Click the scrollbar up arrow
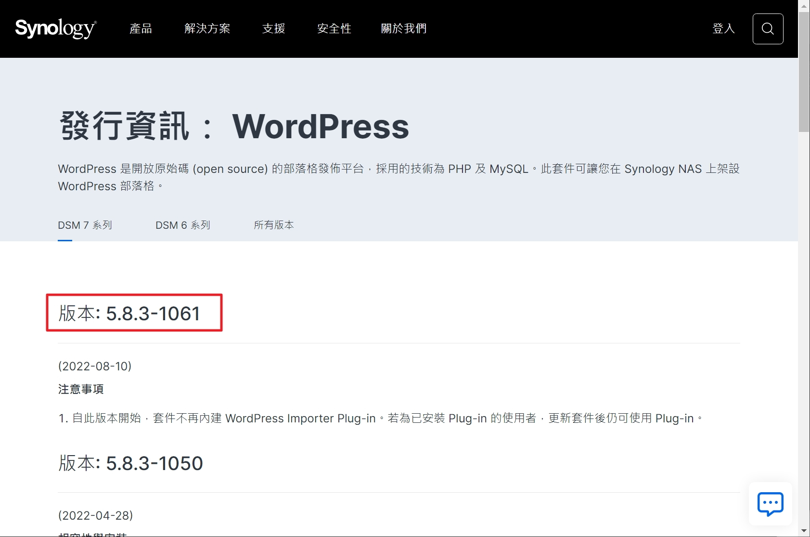810x537 pixels. pos(804,5)
